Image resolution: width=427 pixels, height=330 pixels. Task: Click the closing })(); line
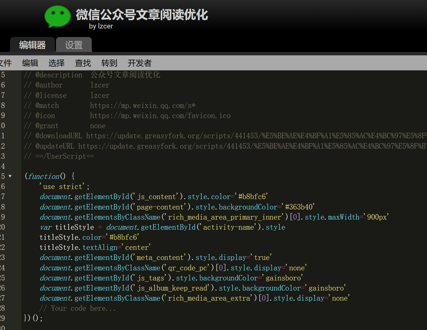pos(33,318)
